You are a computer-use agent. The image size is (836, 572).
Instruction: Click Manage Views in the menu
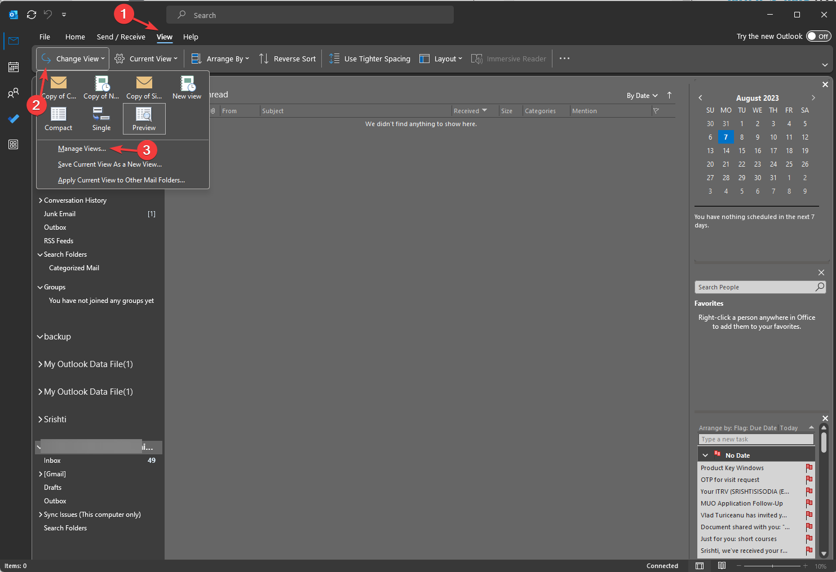(x=82, y=148)
